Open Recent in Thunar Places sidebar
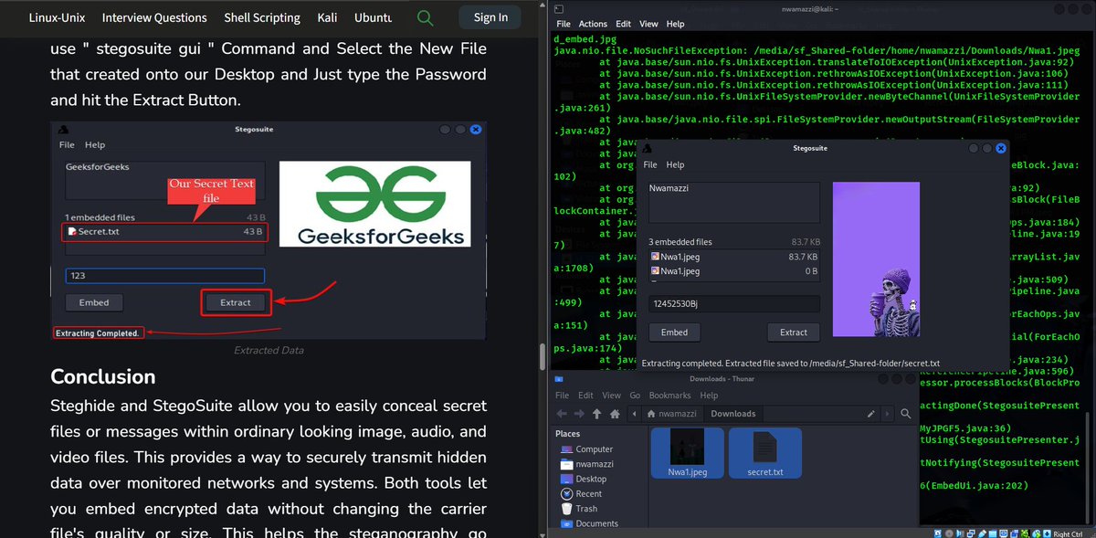This screenshot has width=1096, height=538. coord(581,494)
